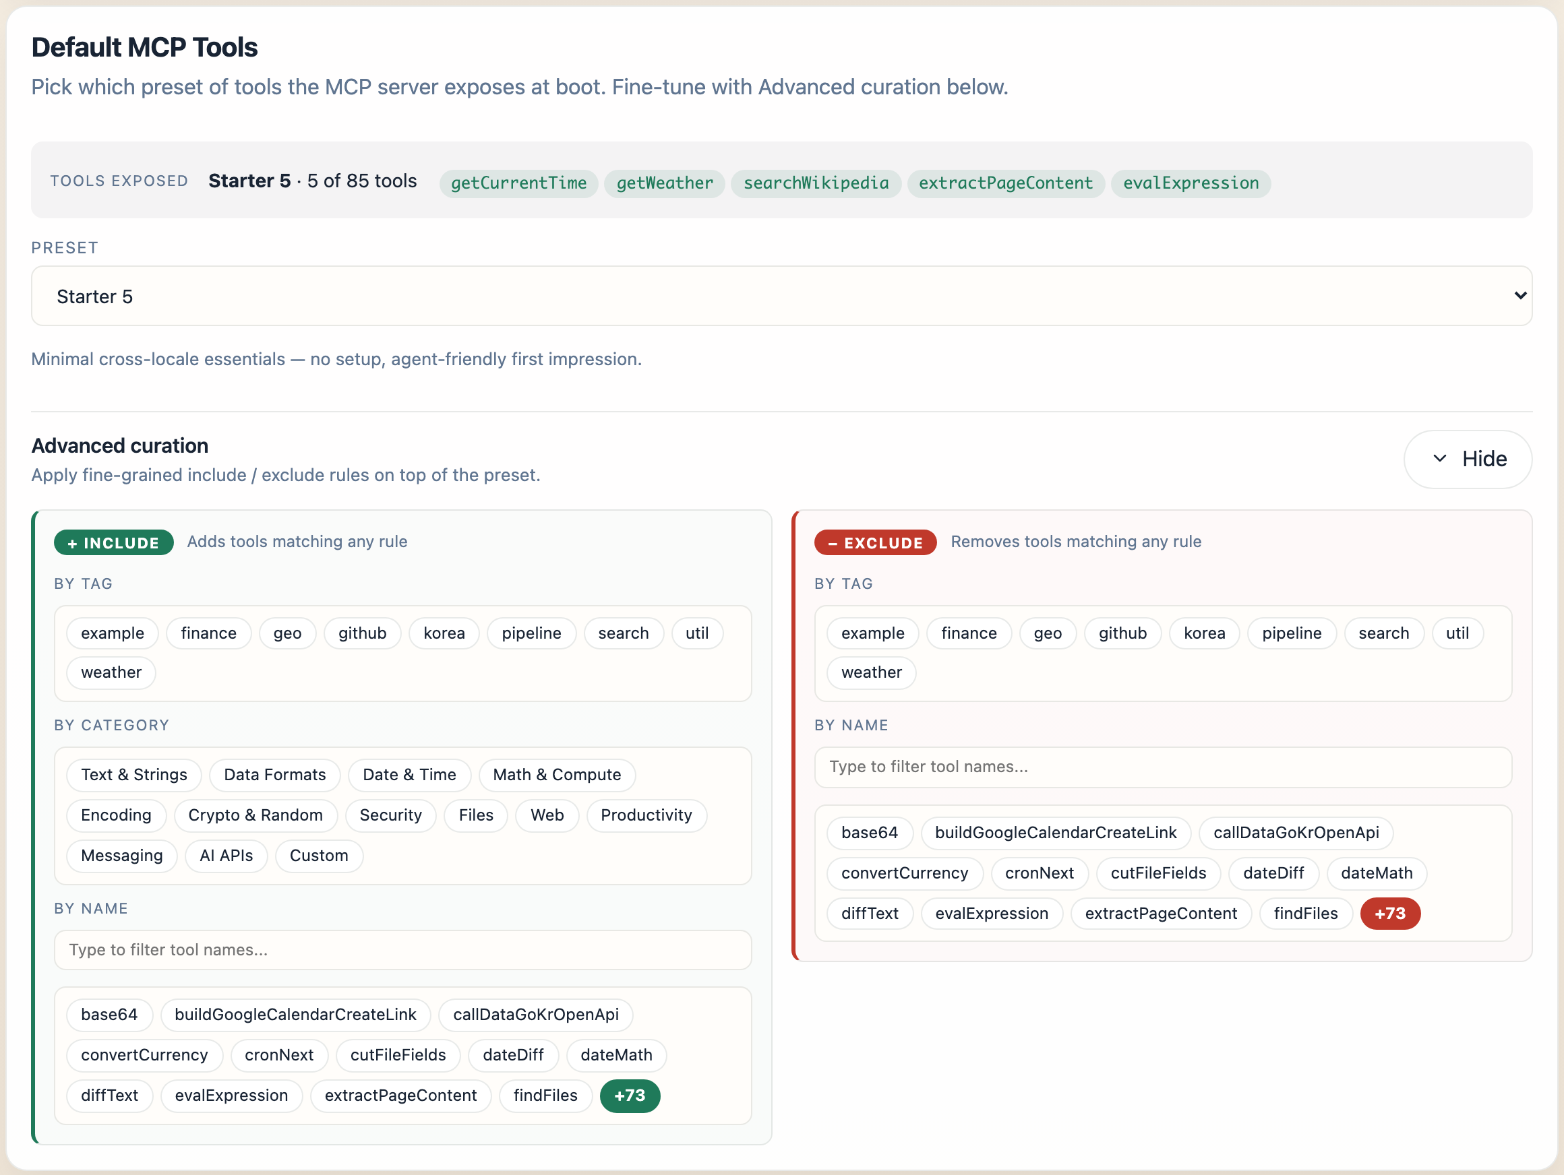The height and width of the screenshot is (1175, 1564).
Task: Toggle include tag 'util'
Action: pyautogui.click(x=697, y=633)
